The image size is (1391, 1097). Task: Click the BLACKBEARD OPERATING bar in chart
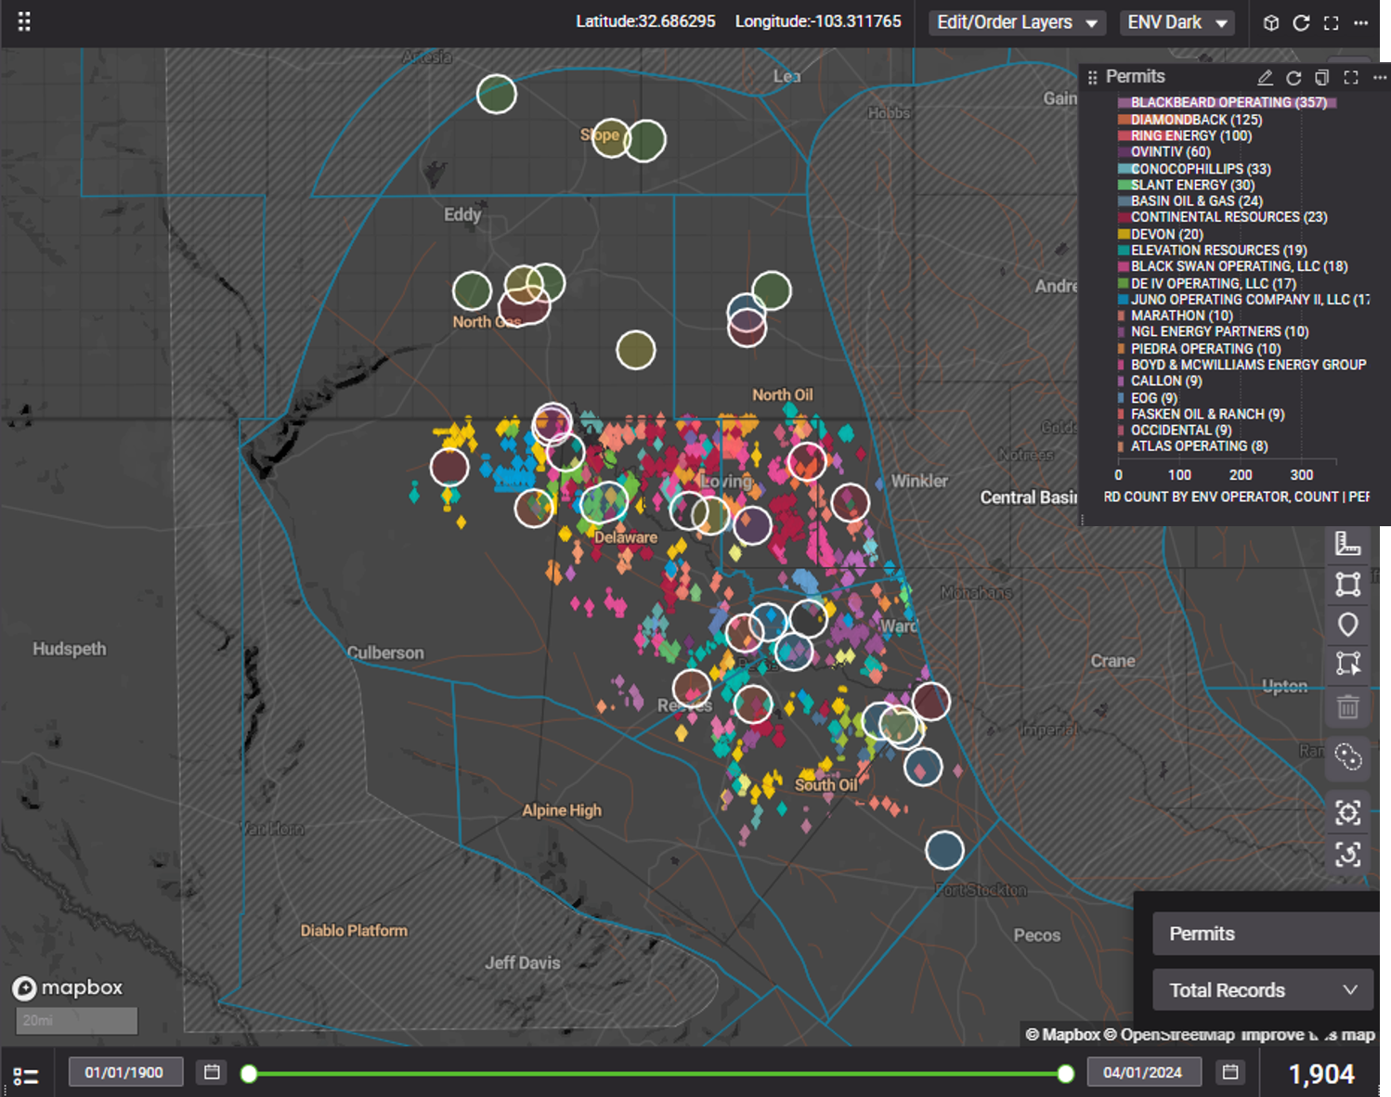pyautogui.click(x=1228, y=103)
